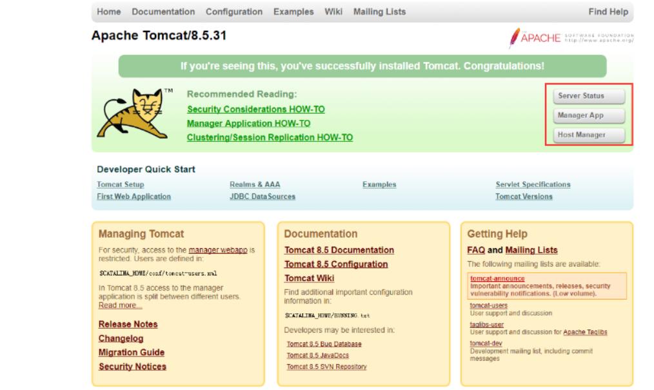The width and height of the screenshot is (654, 390).
Task: Click the Apache Taglibs link
Action: coord(585,332)
